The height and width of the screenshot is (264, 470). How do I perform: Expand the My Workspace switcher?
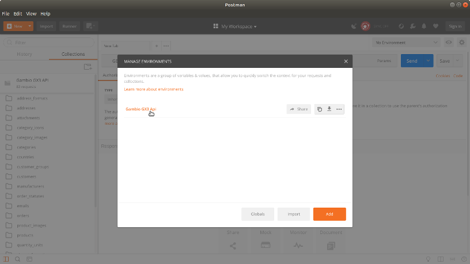tap(235, 26)
